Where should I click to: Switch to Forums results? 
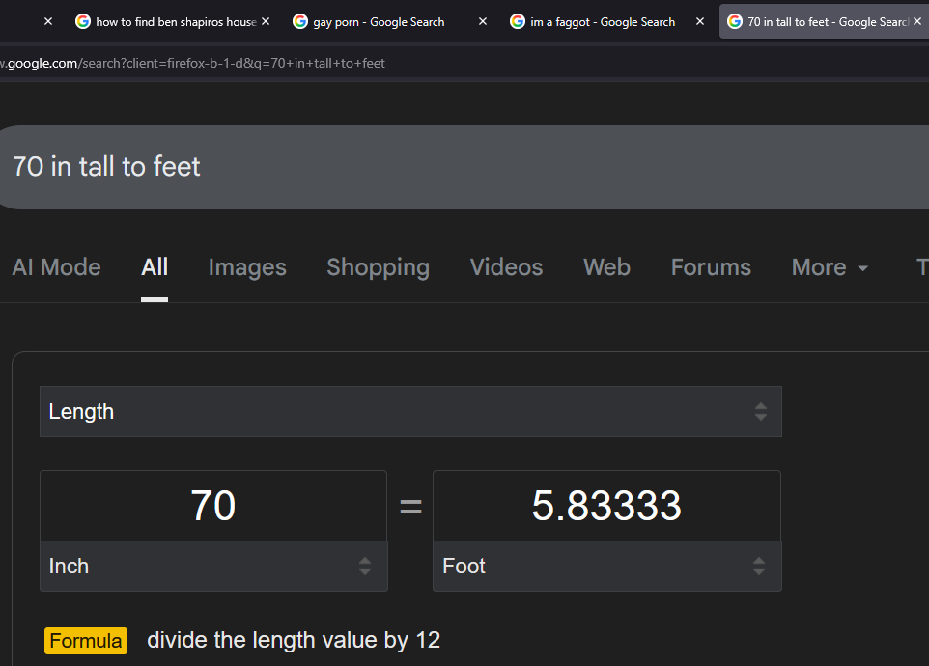click(711, 267)
